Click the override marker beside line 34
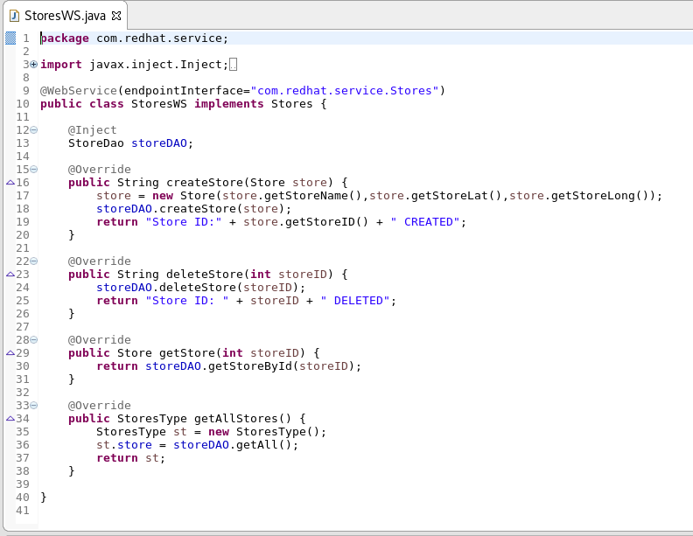693x536 pixels. pyautogui.click(x=10, y=419)
